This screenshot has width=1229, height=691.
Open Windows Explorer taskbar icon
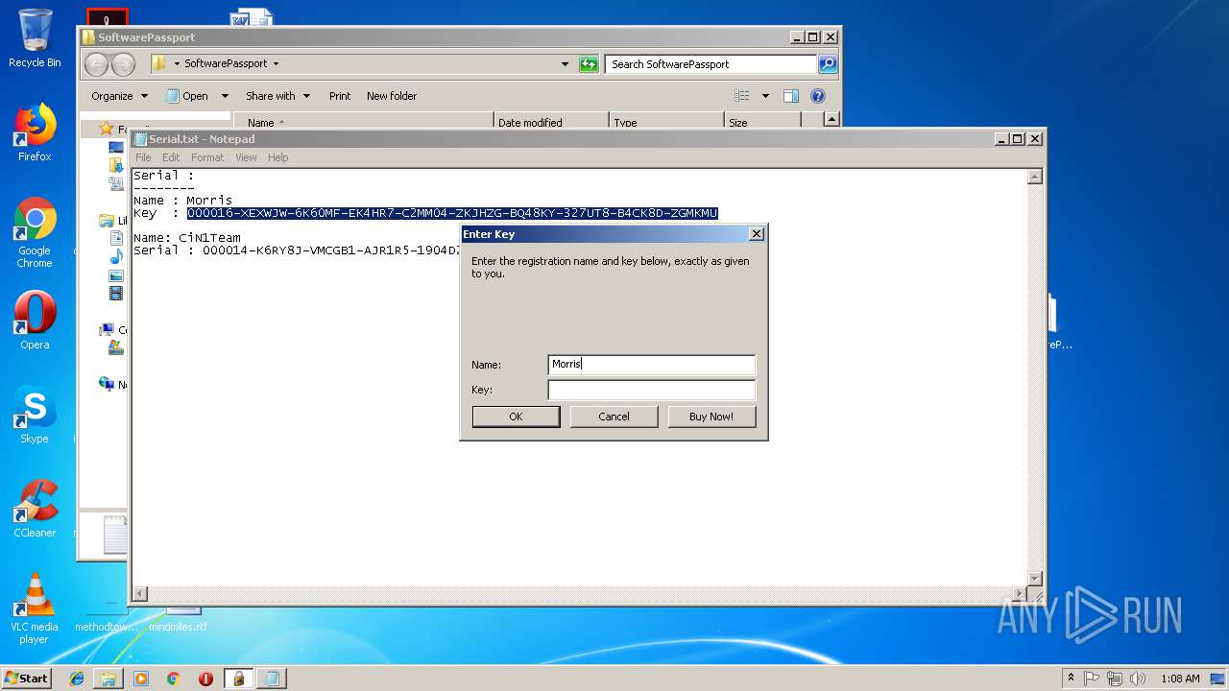pyautogui.click(x=108, y=679)
